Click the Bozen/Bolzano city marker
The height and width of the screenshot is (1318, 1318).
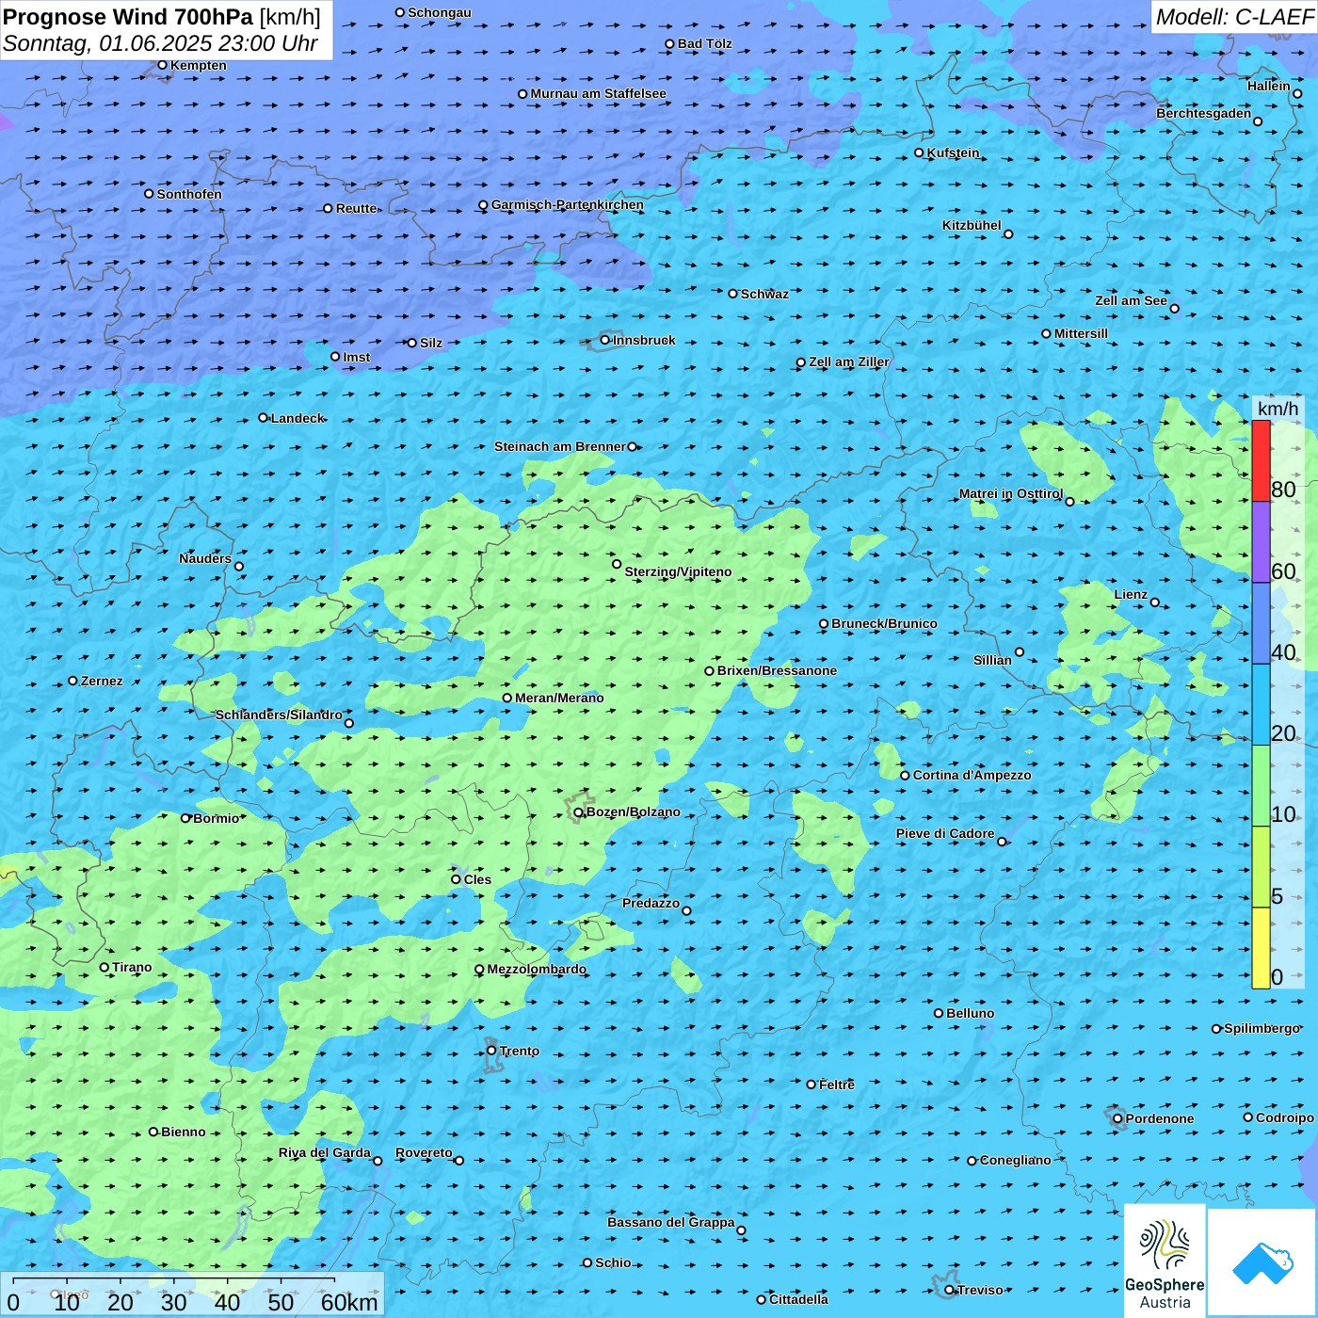click(x=579, y=812)
